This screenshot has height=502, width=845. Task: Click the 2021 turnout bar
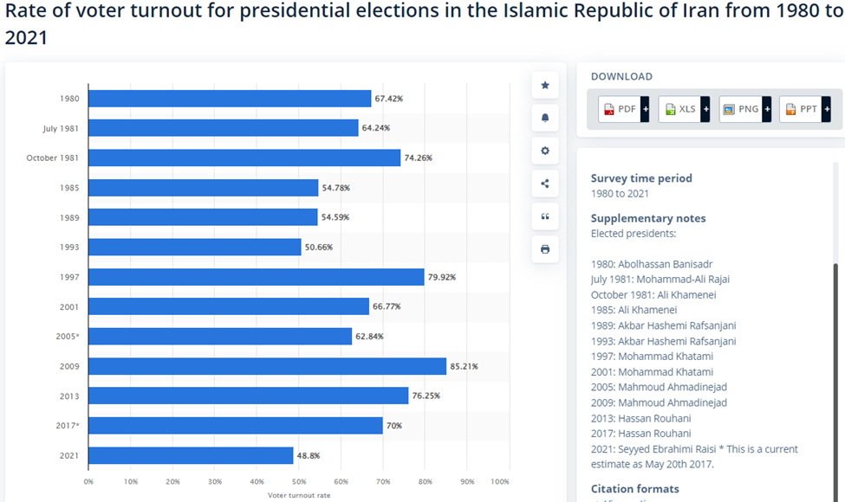[x=191, y=455]
